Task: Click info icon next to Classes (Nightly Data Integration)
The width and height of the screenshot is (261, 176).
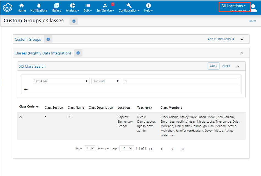Action: pyautogui.click(x=78, y=53)
